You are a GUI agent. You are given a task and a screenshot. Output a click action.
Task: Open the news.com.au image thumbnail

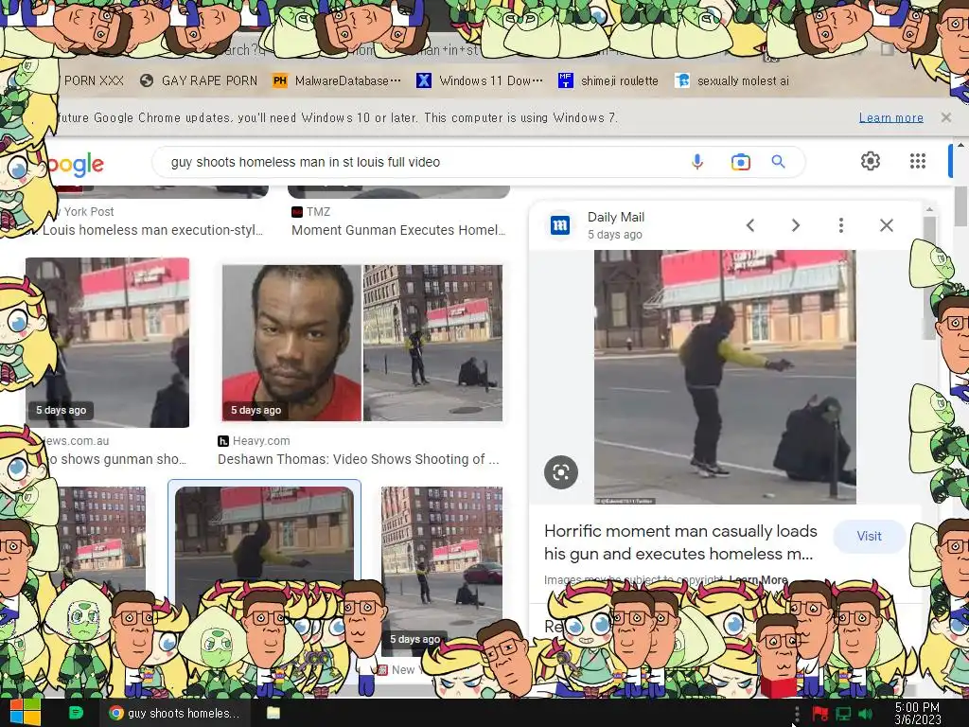click(108, 343)
